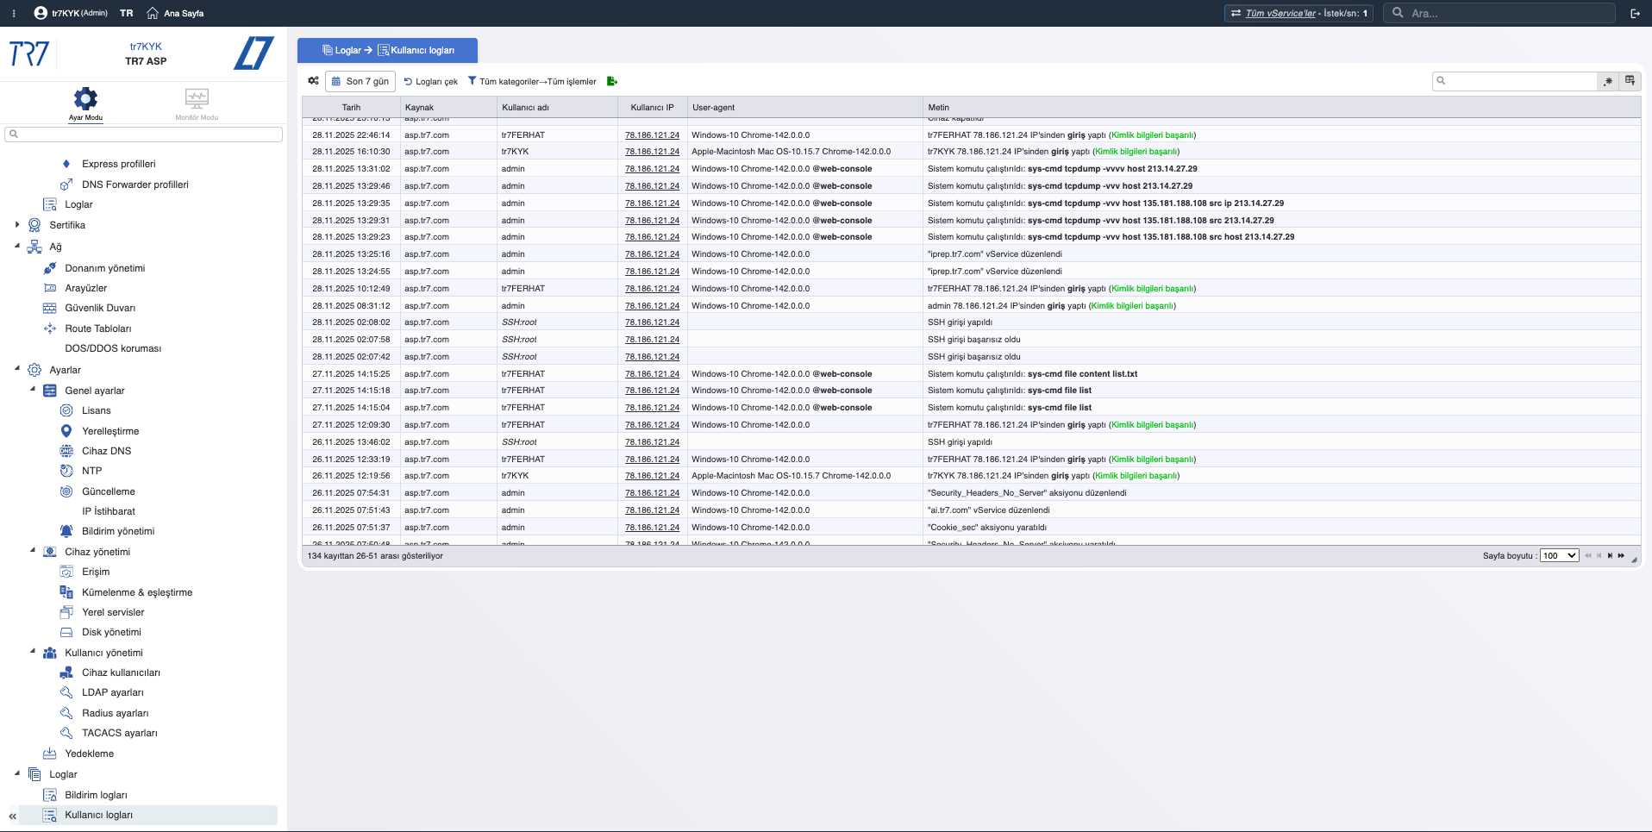1652x832 pixels.
Task: Click the export logs green icon
Action: [612, 81]
